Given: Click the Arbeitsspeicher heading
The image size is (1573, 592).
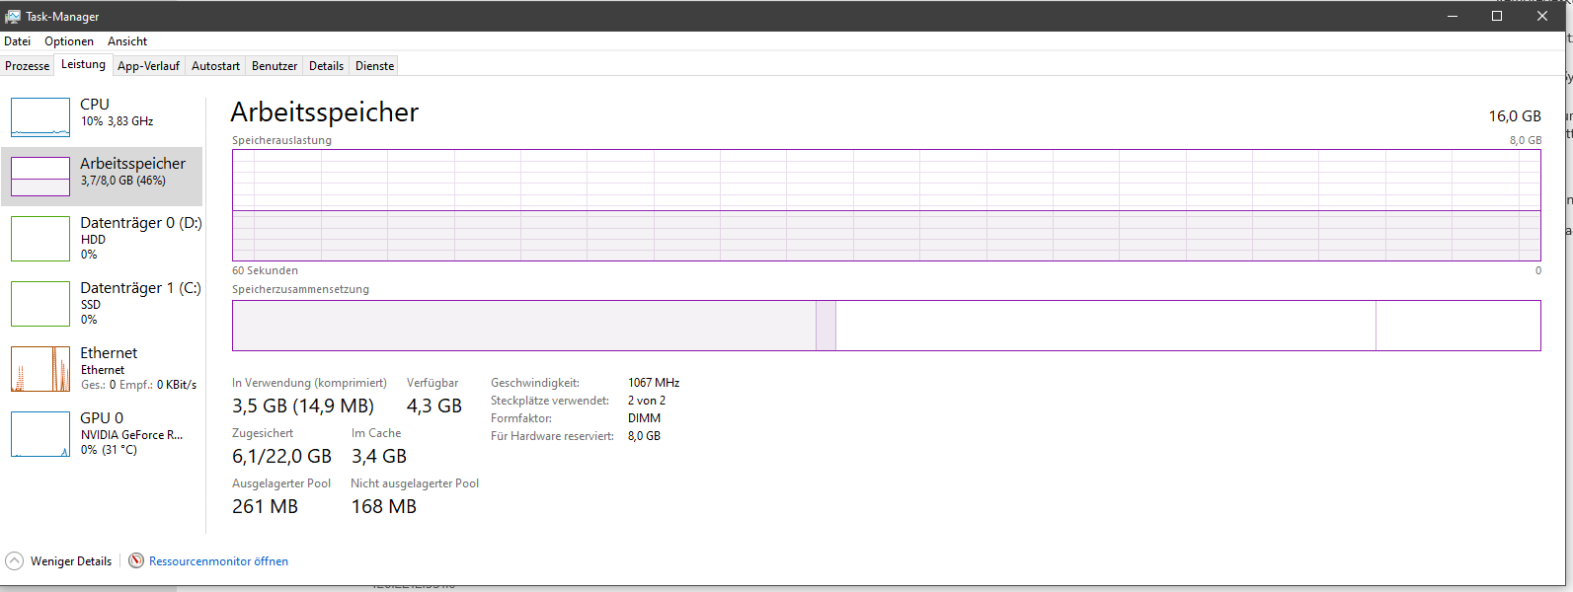Looking at the screenshot, I should 325,112.
